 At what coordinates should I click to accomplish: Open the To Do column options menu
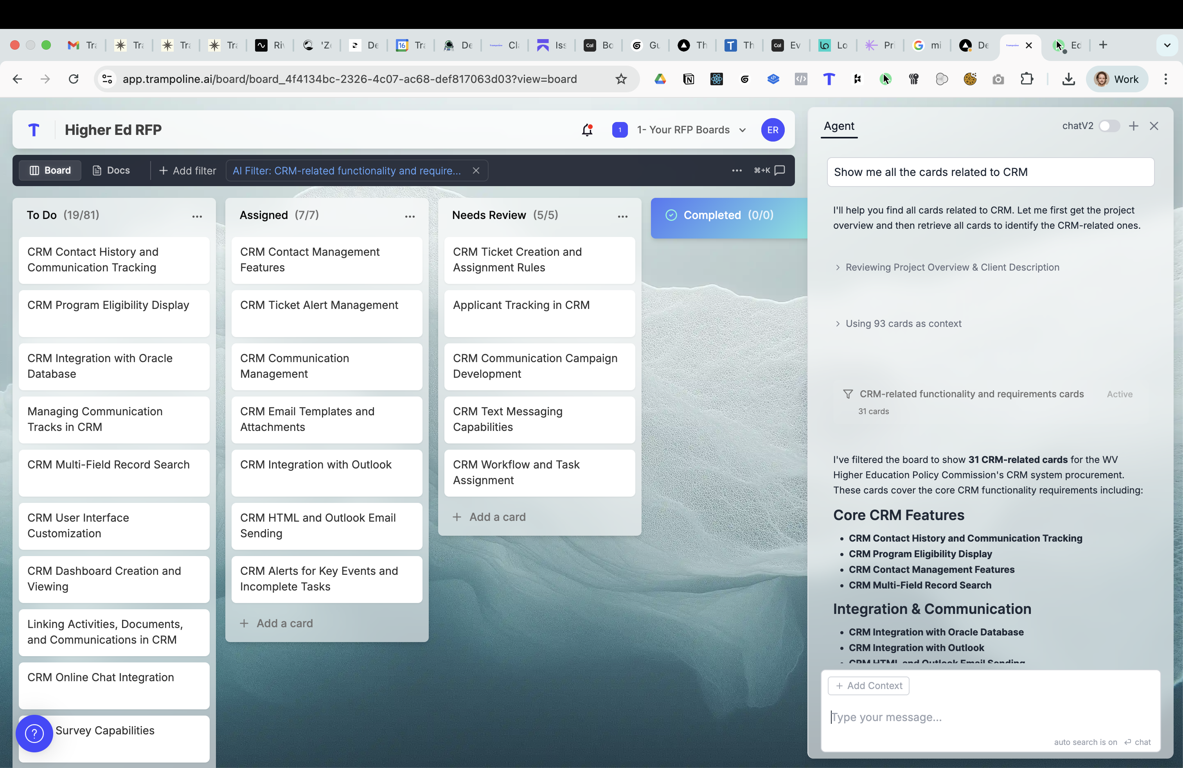tap(197, 216)
